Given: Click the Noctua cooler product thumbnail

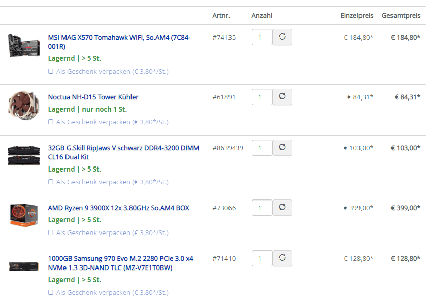Looking at the screenshot, I should pos(24,106).
